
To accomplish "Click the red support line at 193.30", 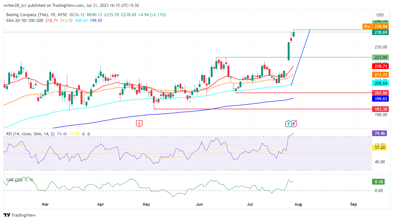I will pos(262,109).
